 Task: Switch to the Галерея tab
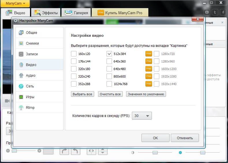76,13
